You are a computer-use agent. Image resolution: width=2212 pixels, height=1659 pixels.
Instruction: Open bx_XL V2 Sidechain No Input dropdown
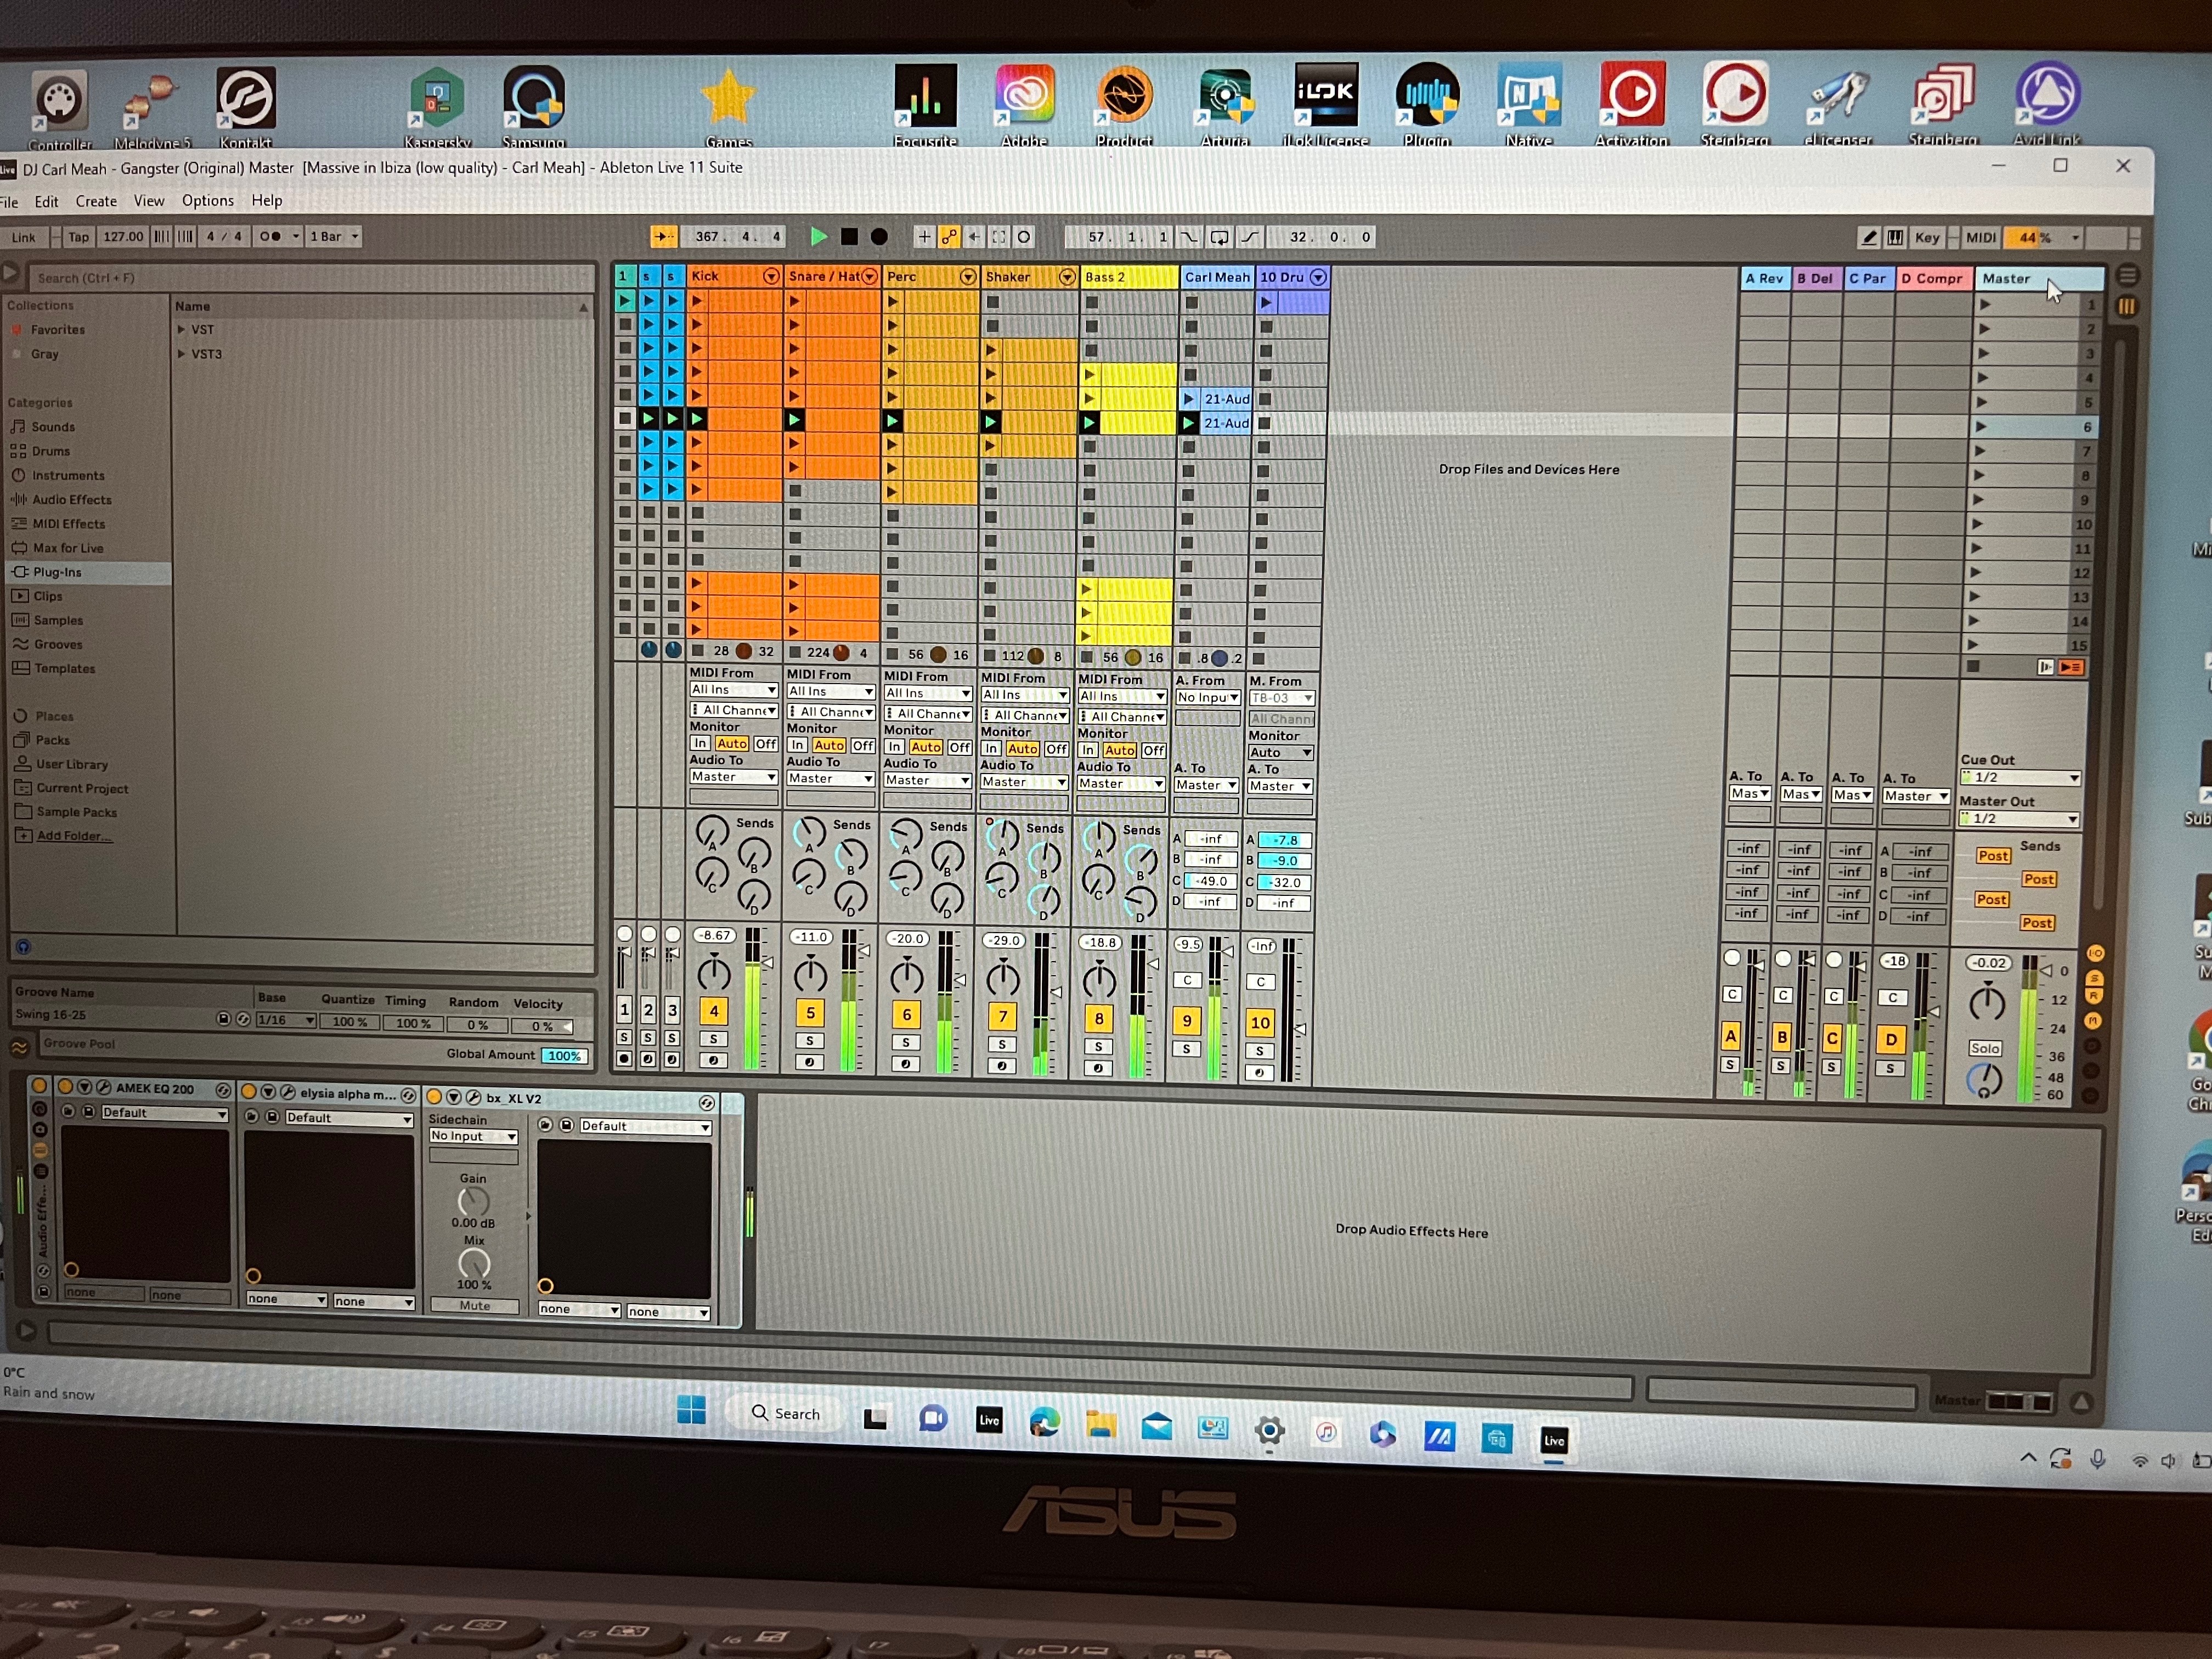click(474, 1136)
